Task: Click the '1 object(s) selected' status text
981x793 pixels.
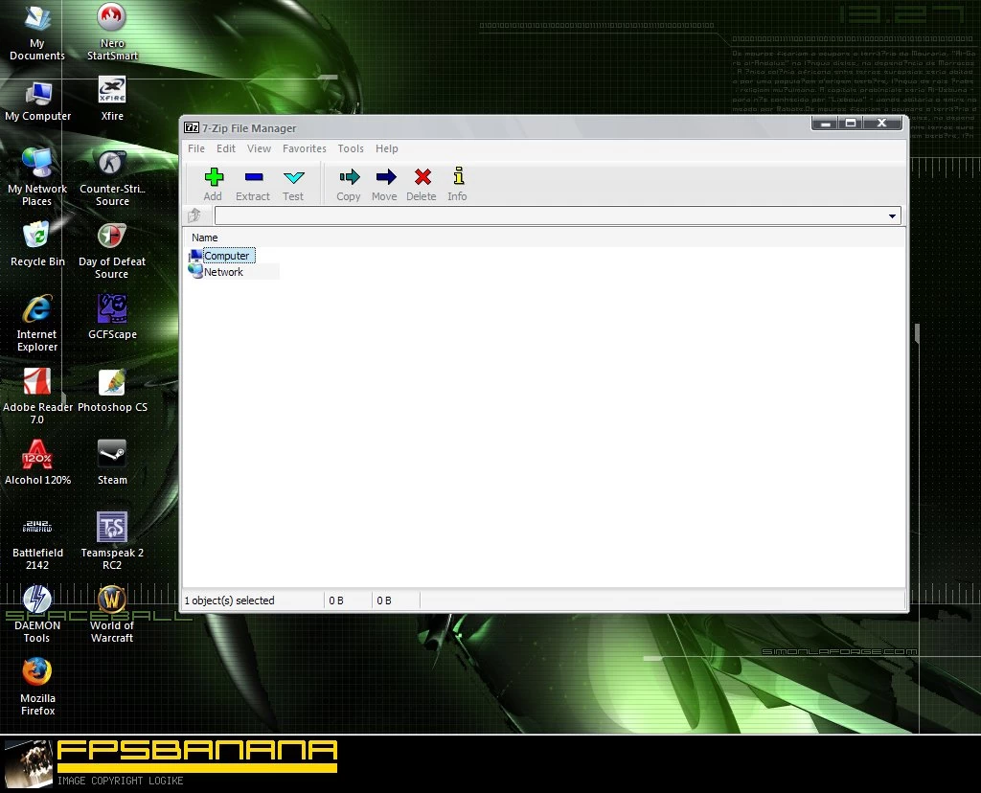Action: (x=229, y=600)
